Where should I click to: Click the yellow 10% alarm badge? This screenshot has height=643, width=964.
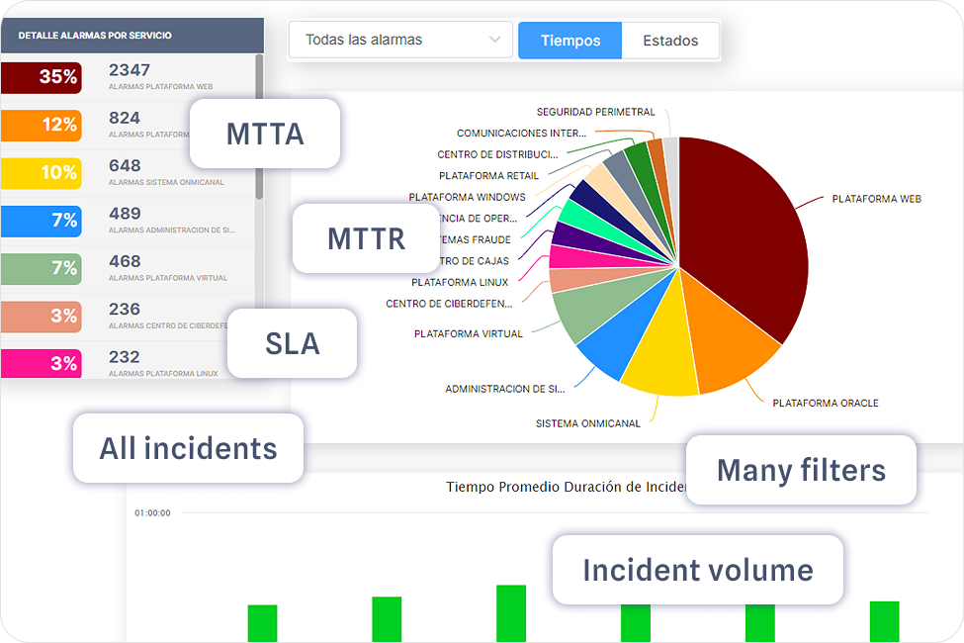click(41, 173)
